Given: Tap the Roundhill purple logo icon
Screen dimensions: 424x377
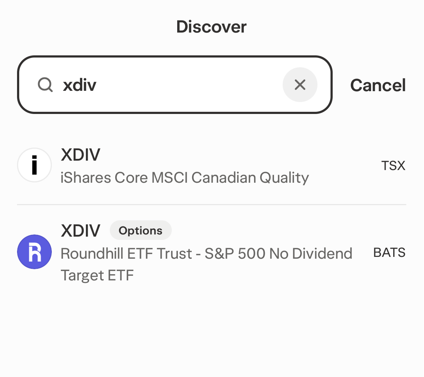Looking at the screenshot, I should (34, 252).
